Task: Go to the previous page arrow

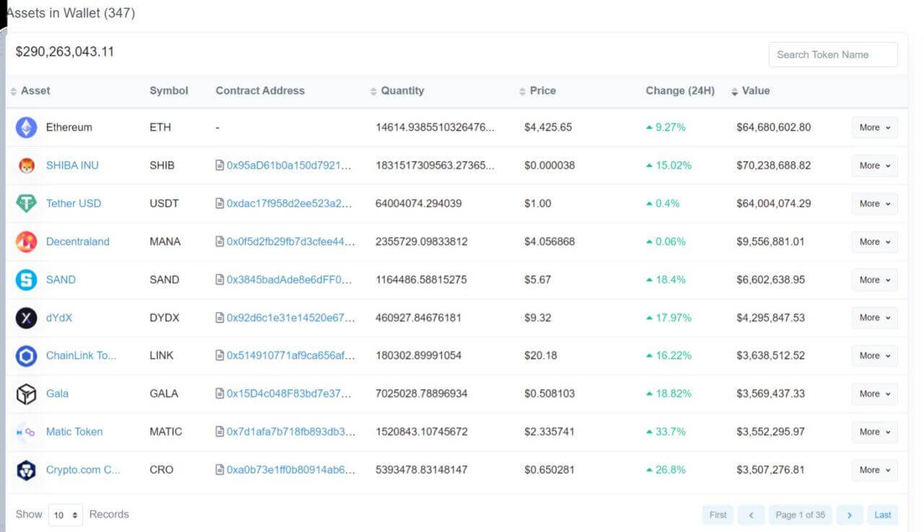Action: 751,515
